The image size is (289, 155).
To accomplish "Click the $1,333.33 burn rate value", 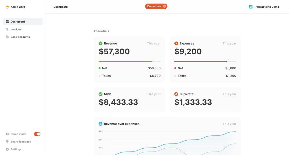I will (x=193, y=102).
